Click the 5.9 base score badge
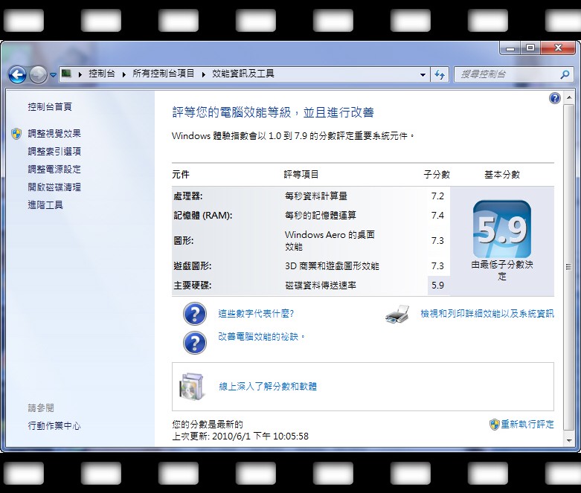 [502, 229]
